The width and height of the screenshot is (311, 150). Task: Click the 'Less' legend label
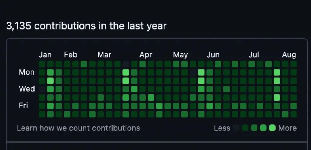click(x=222, y=128)
